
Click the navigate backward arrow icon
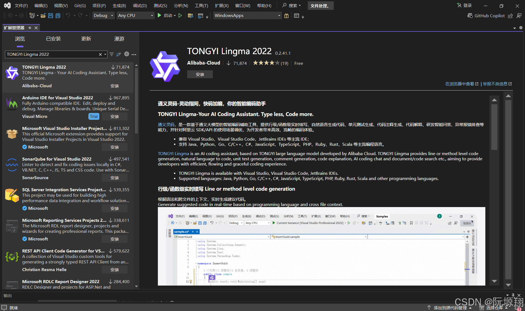10,16
